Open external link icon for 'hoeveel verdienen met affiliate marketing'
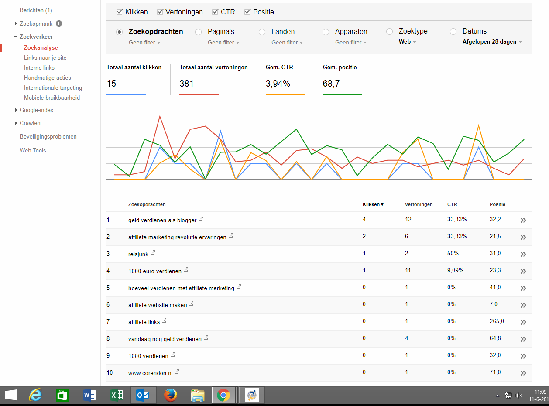 [239, 287]
